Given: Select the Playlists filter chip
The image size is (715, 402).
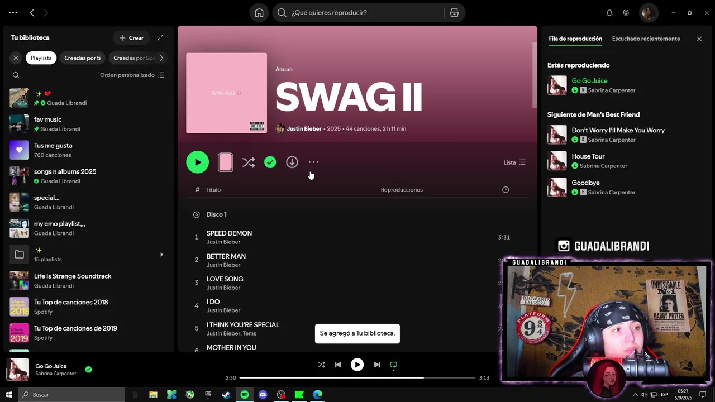Looking at the screenshot, I should coord(41,58).
